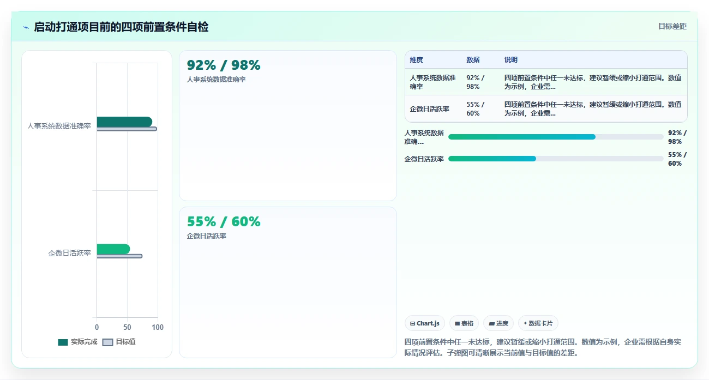Click the dark green bar for 人事系统数据准确率
This screenshot has width=709, height=380.
124,122
